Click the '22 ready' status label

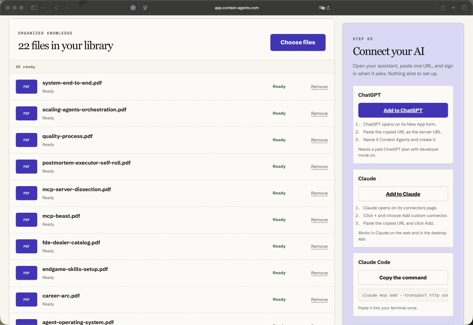[x=25, y=67]
